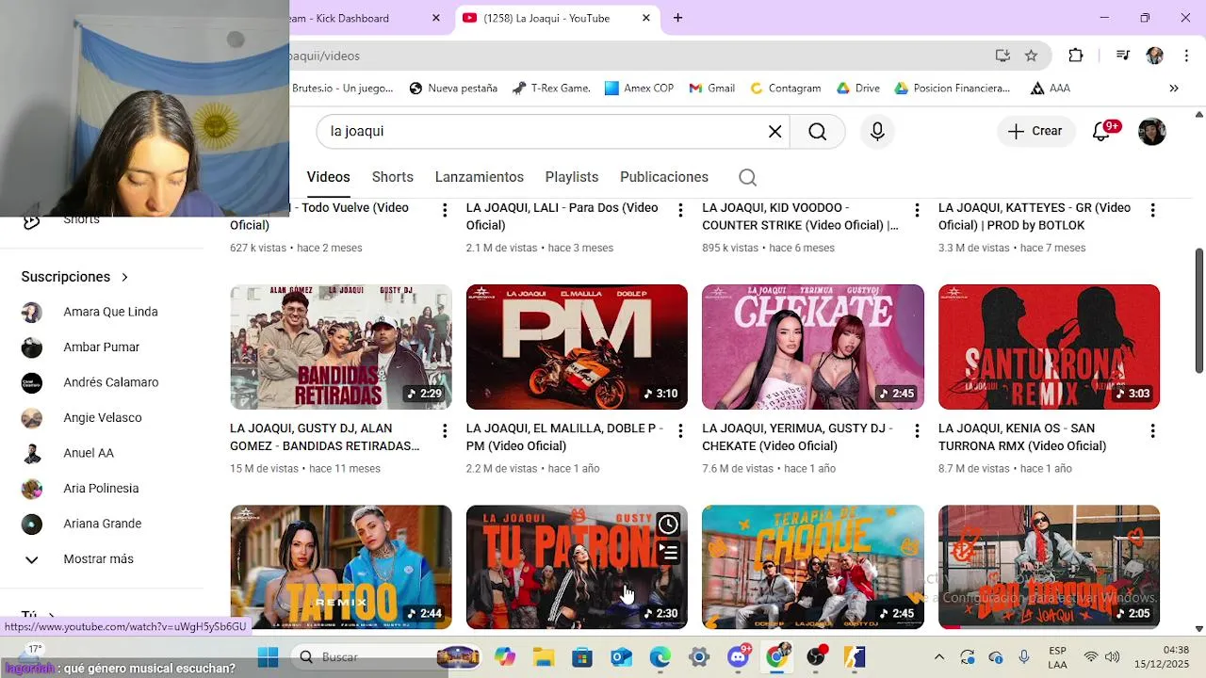This screenshot has height=678, width=1206.
Task: Click the channel search magnifier icon
Action: pyautogui.click(x=747, y=177)
